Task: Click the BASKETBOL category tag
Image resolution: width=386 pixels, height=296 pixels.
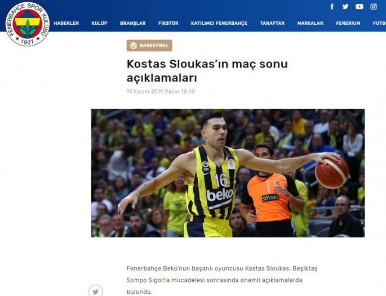Action: (x=149, y=46)
